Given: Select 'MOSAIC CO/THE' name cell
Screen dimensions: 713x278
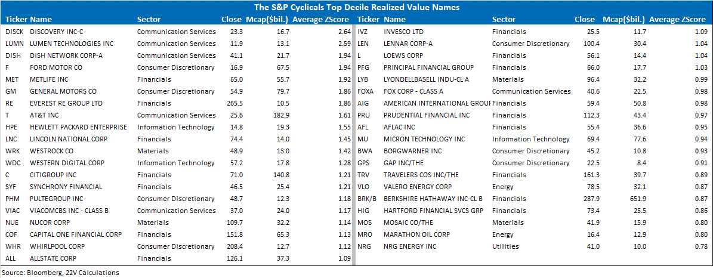Looking at the screenshot, I should (x=408, y=223).
